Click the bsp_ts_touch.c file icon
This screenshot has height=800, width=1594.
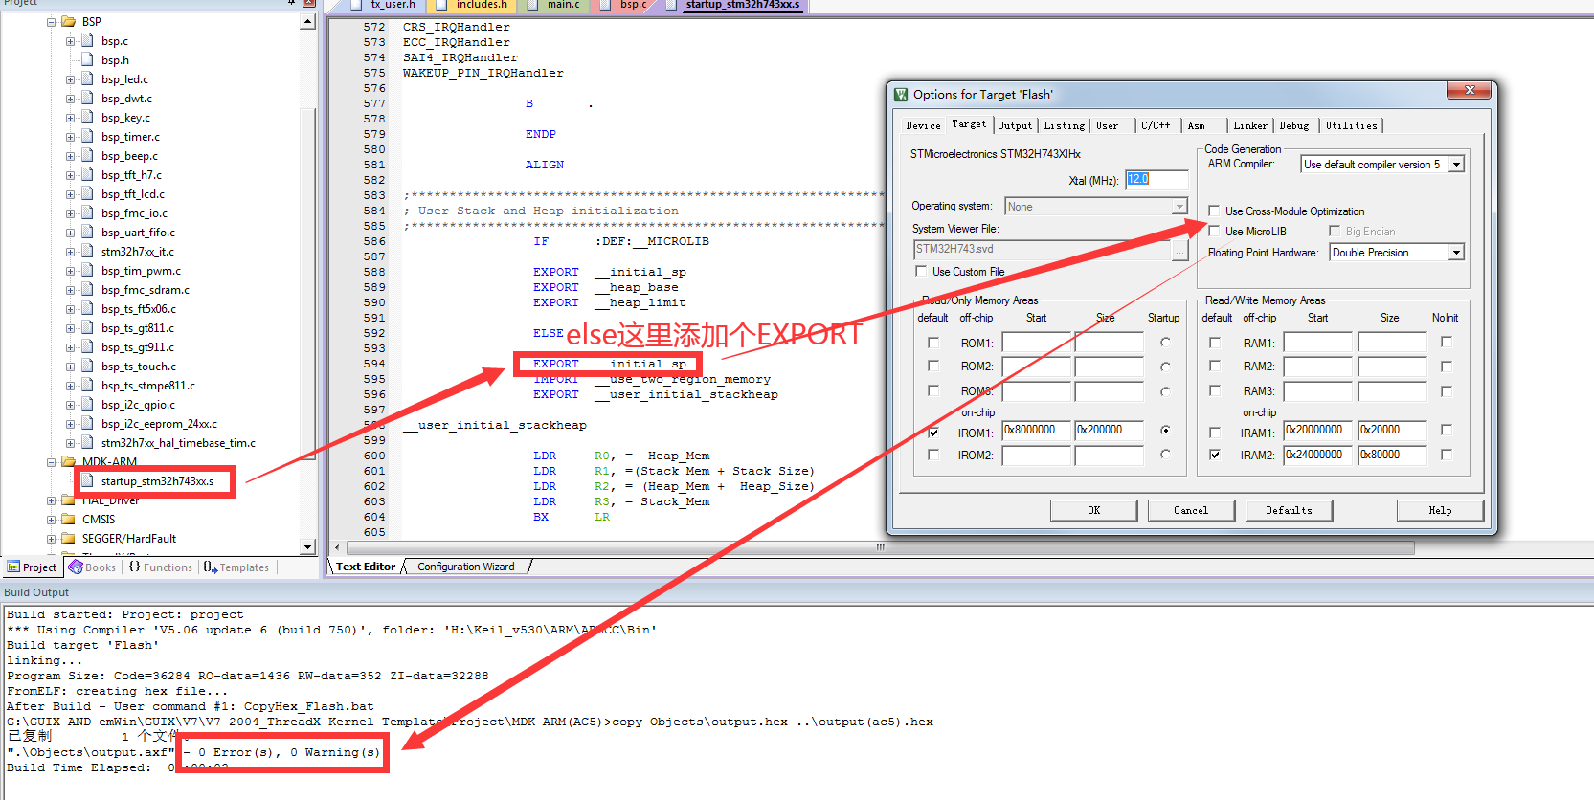coord(87,367)
